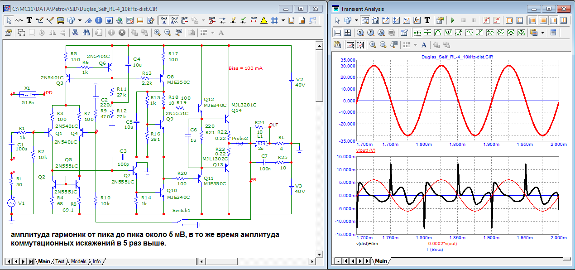Switch to the Models tab

point(78,261)
